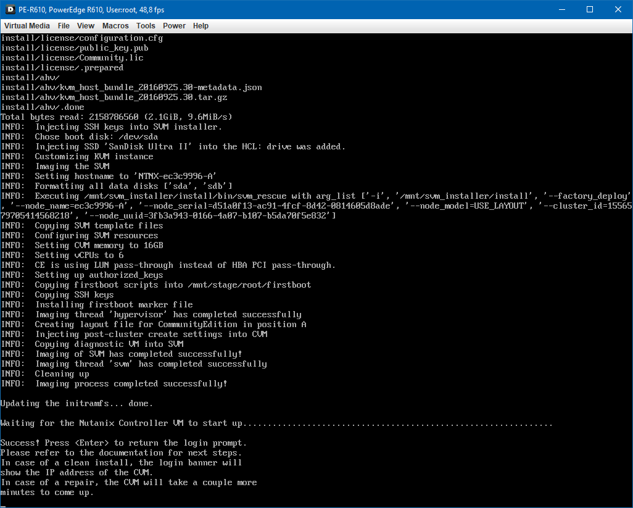The image size is (633, 508).
Task: Click 'Setting CVM memory to 16GB' line
Action: point(82,246)
